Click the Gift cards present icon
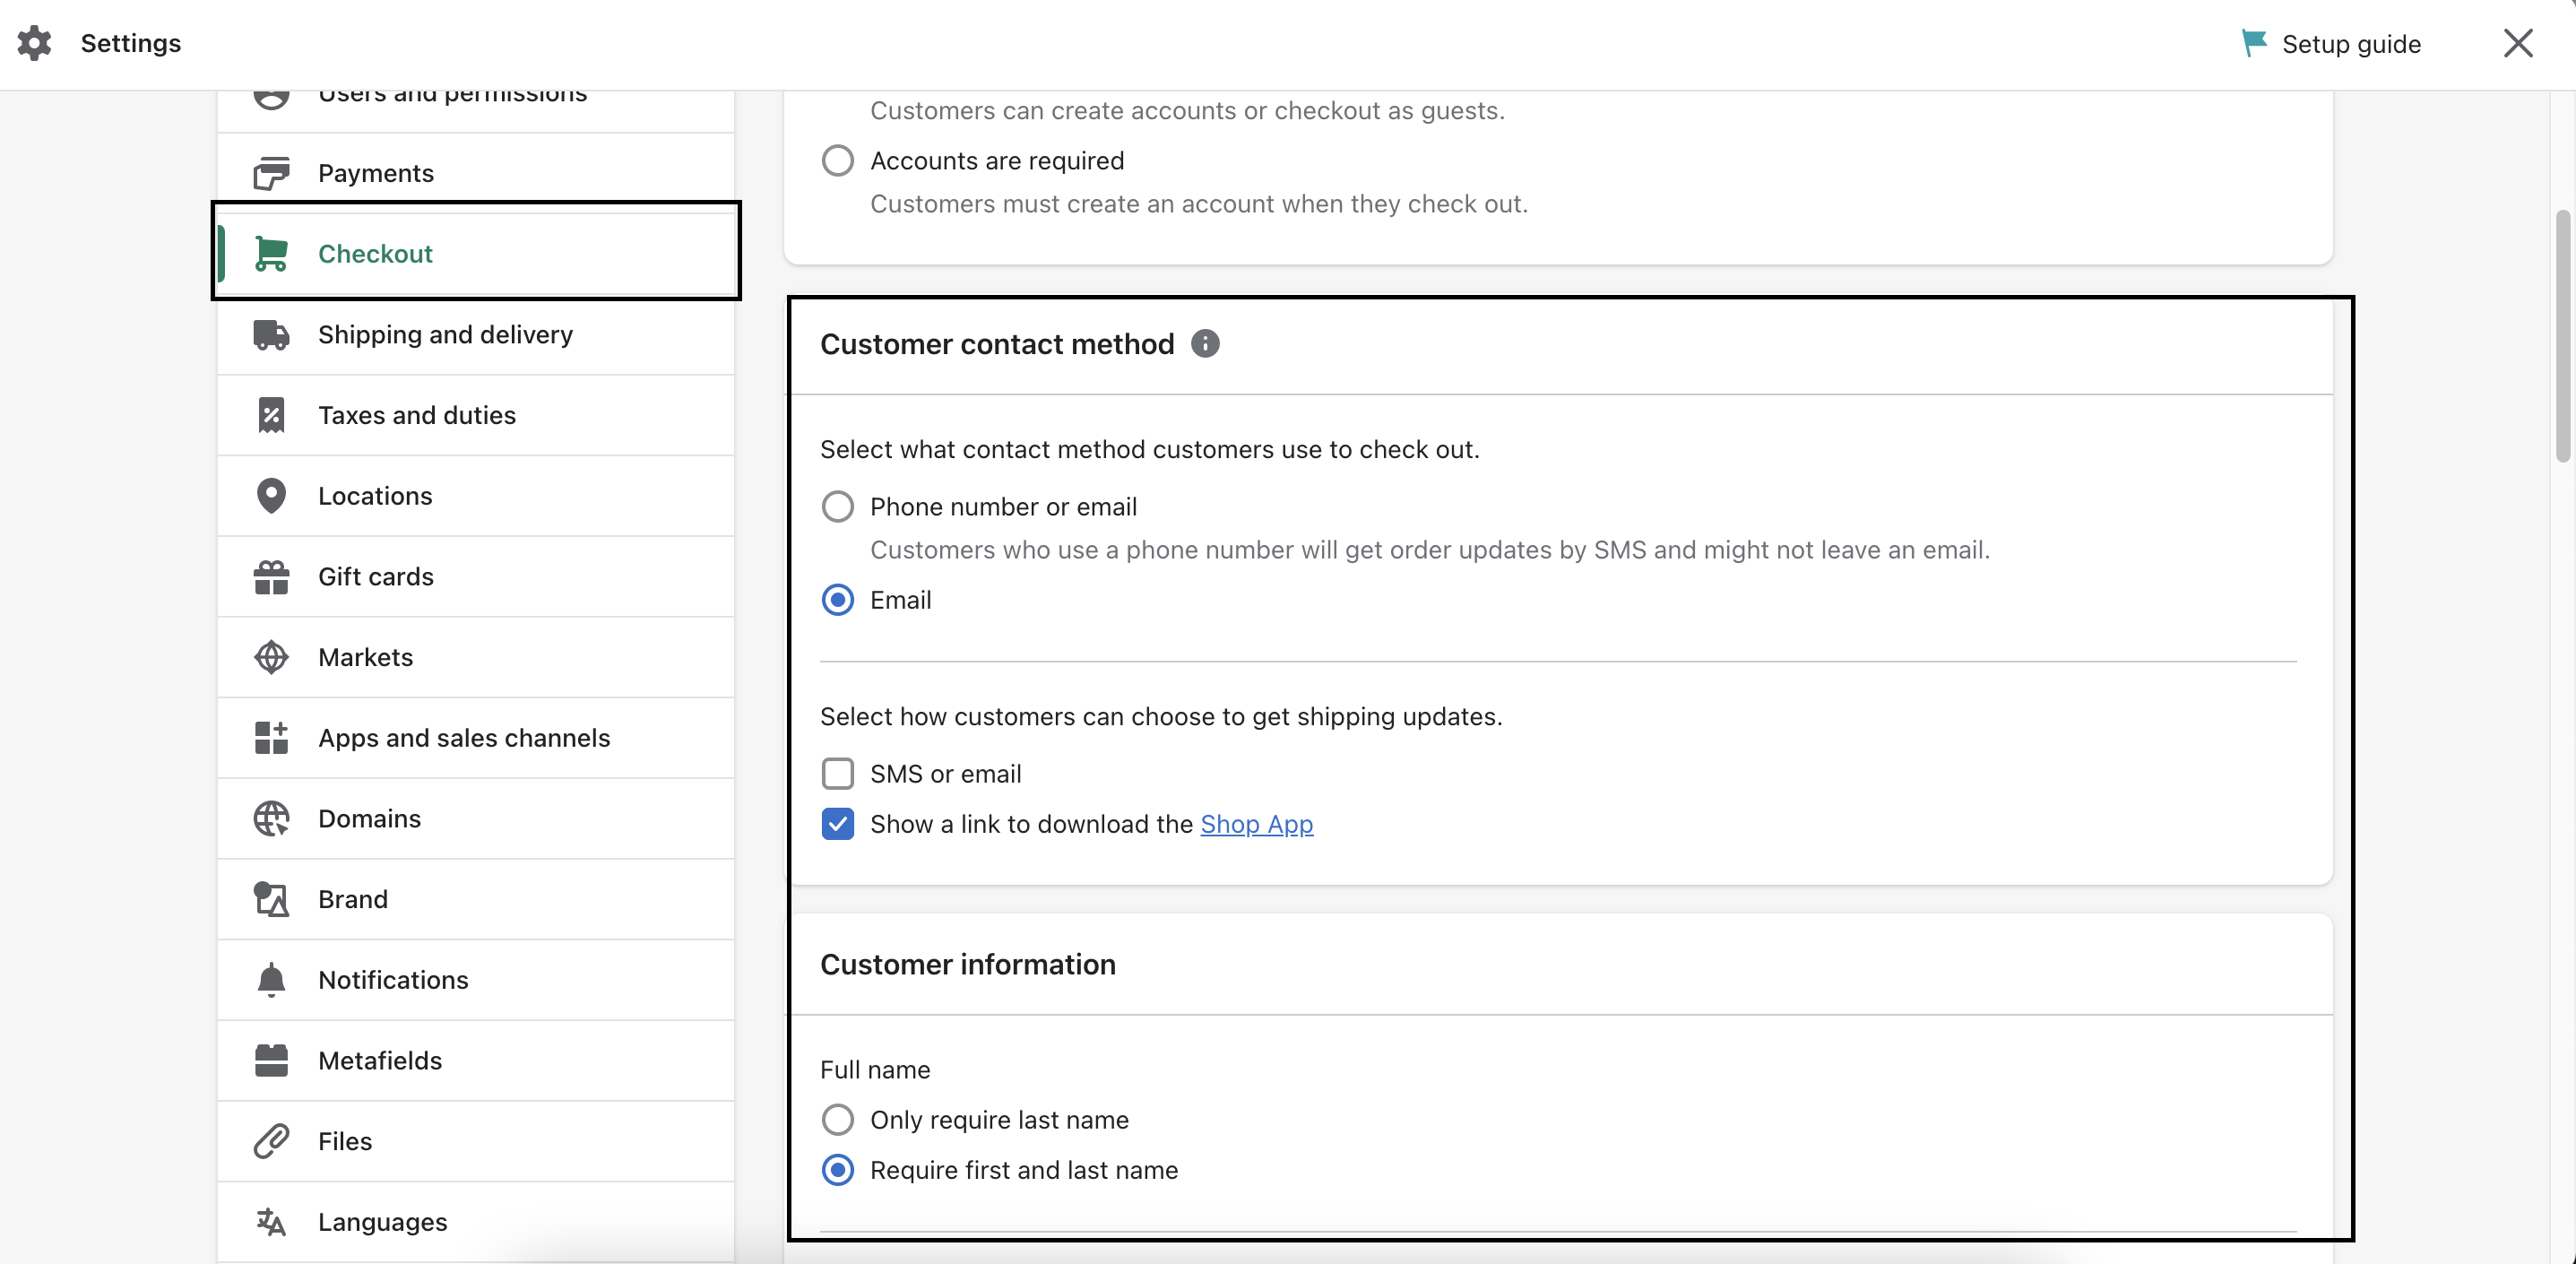Image resolution: width=2576 pixels, height=1264 pixels. tap(271, 577)
